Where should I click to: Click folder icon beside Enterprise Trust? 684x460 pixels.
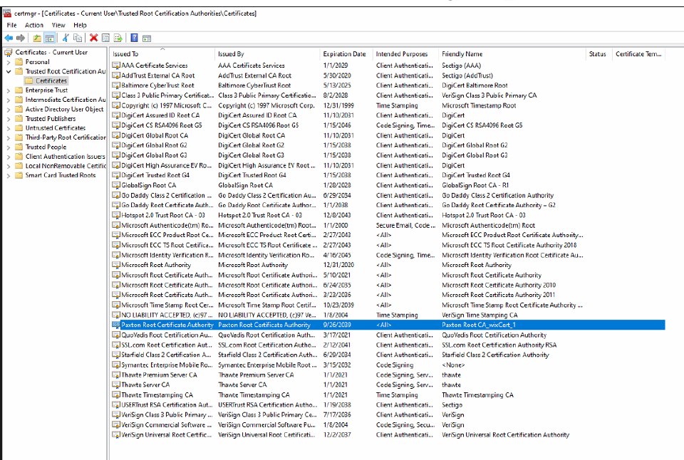tap(19, 90)
